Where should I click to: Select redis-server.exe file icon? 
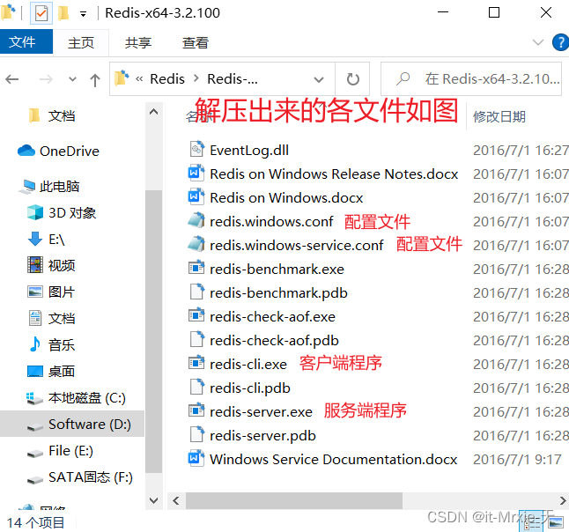(x=196, y=411)
